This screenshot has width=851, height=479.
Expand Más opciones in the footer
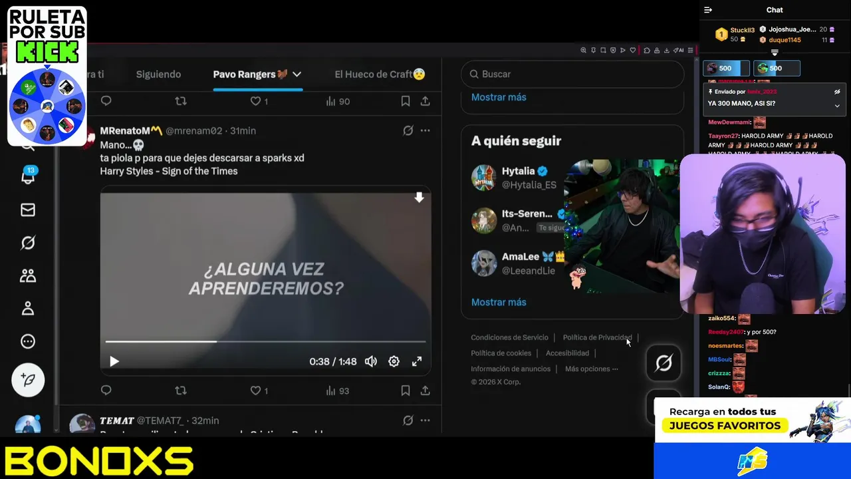click(591, 369)
